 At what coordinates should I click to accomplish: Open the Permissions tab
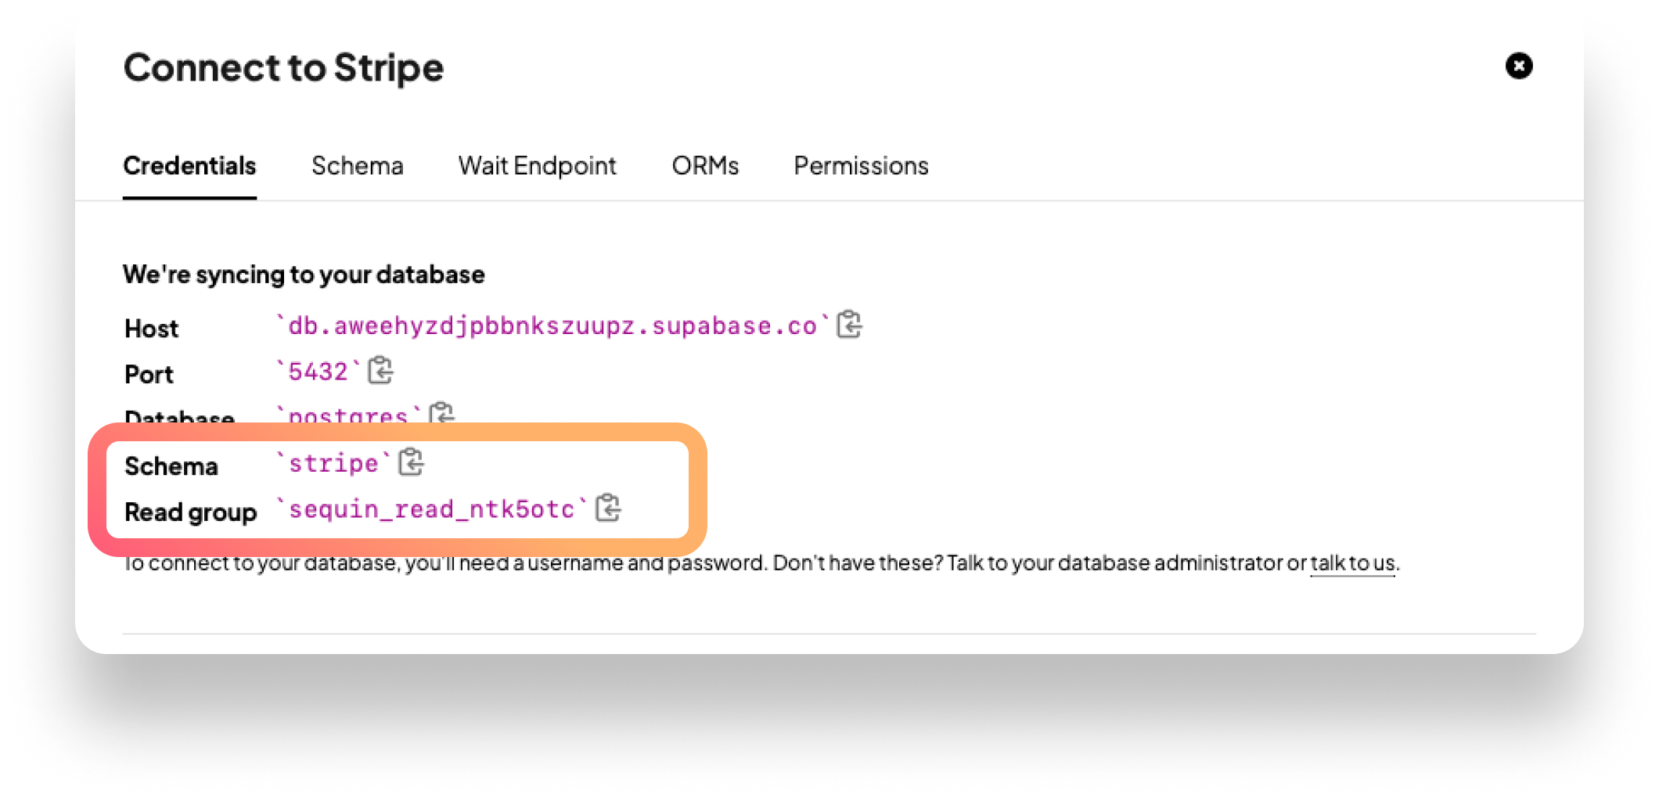click(861, 166)
